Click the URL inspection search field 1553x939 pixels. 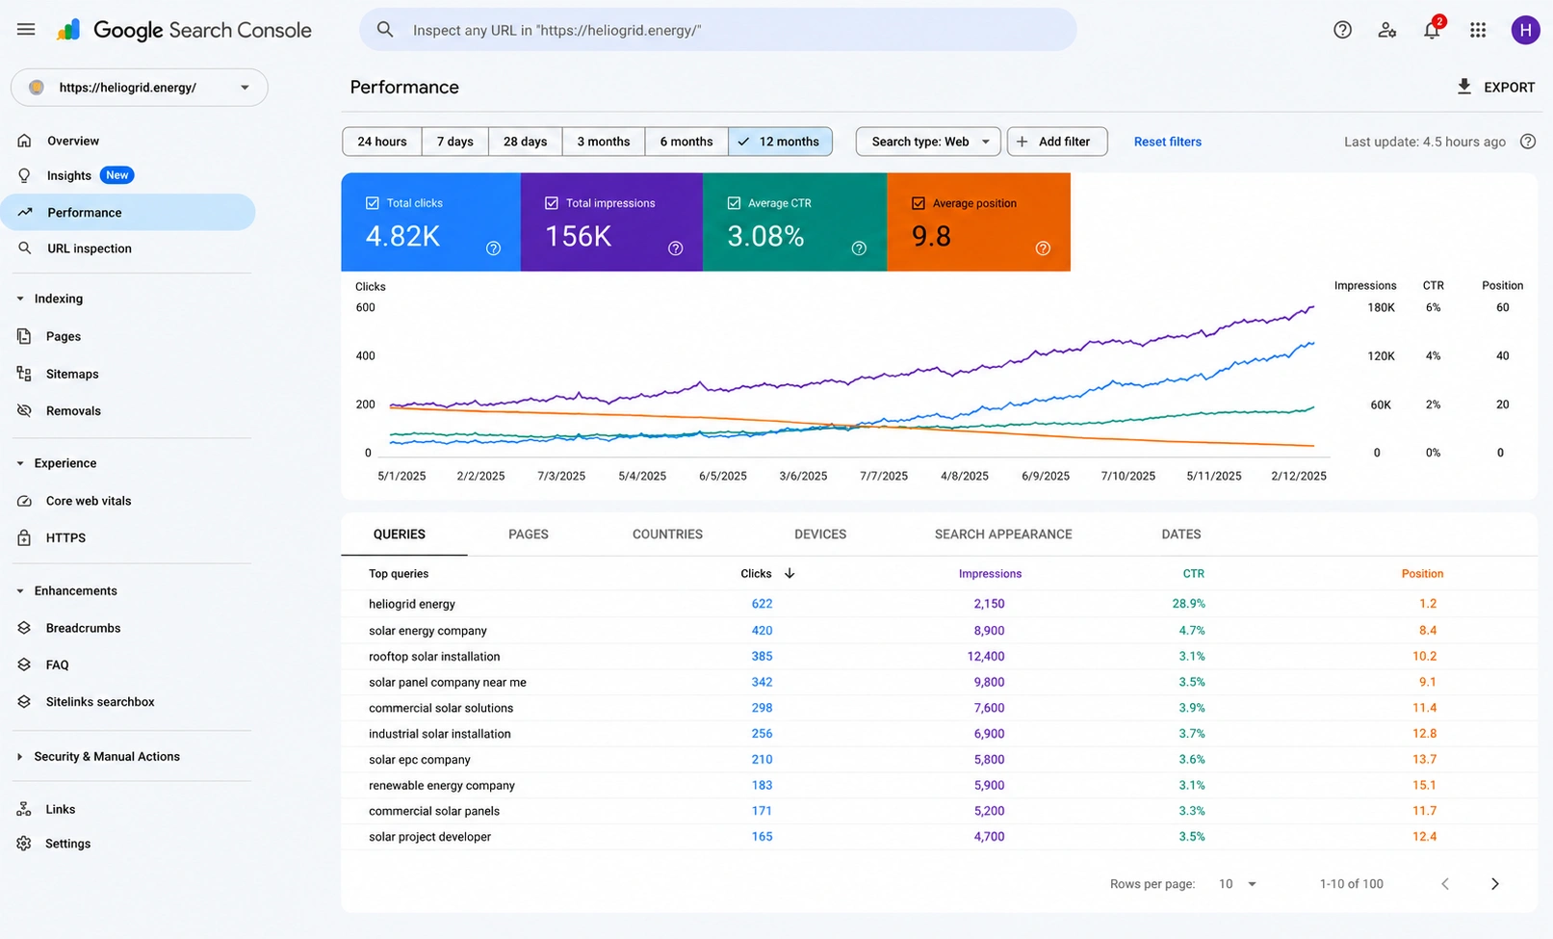pyautogui.click(x=718, y=30)
